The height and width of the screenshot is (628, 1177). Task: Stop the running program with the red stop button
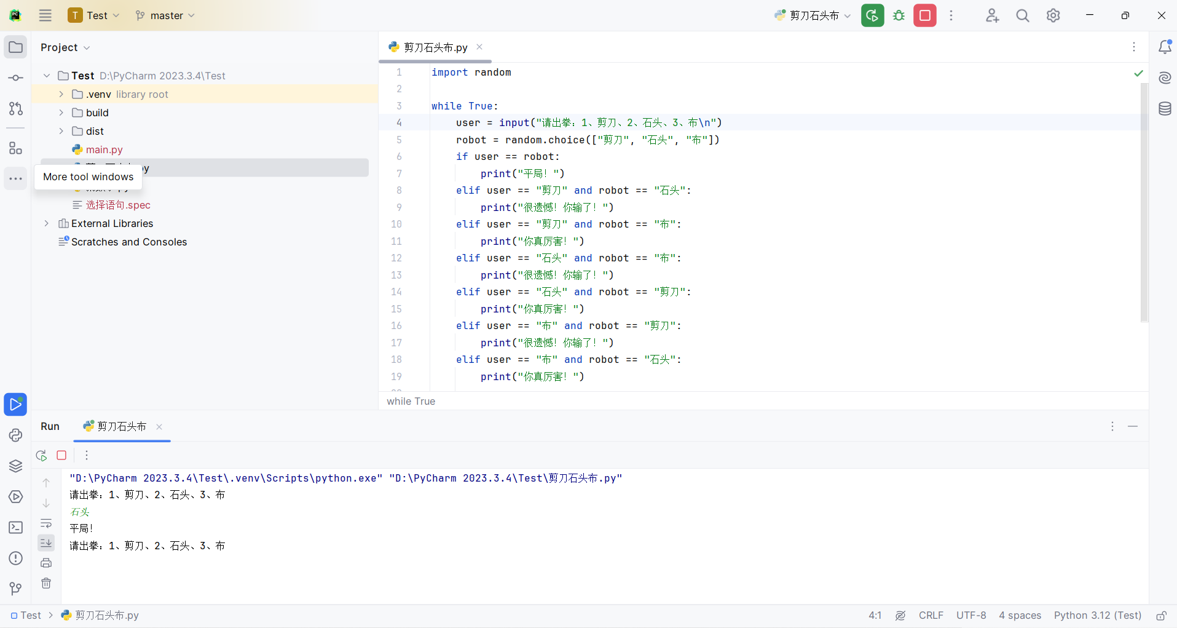coord(924,15)
